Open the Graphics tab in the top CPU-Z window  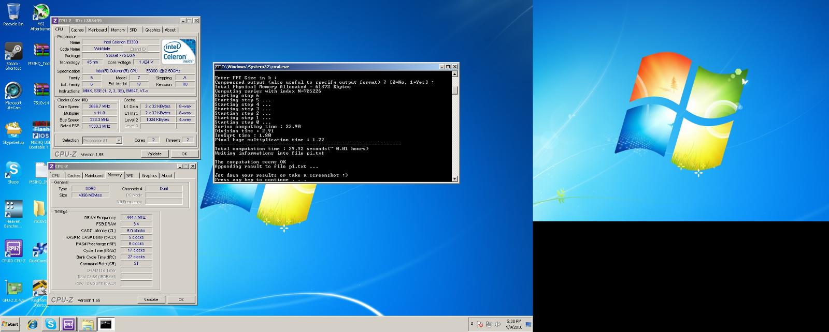(x=153, y=30)
